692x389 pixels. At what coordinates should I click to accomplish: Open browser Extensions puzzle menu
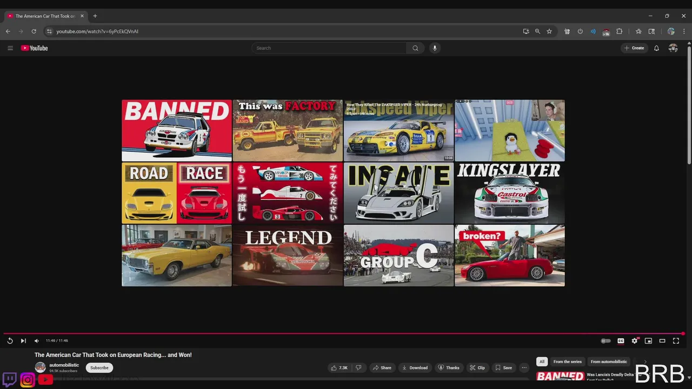[x=620, y=31]
